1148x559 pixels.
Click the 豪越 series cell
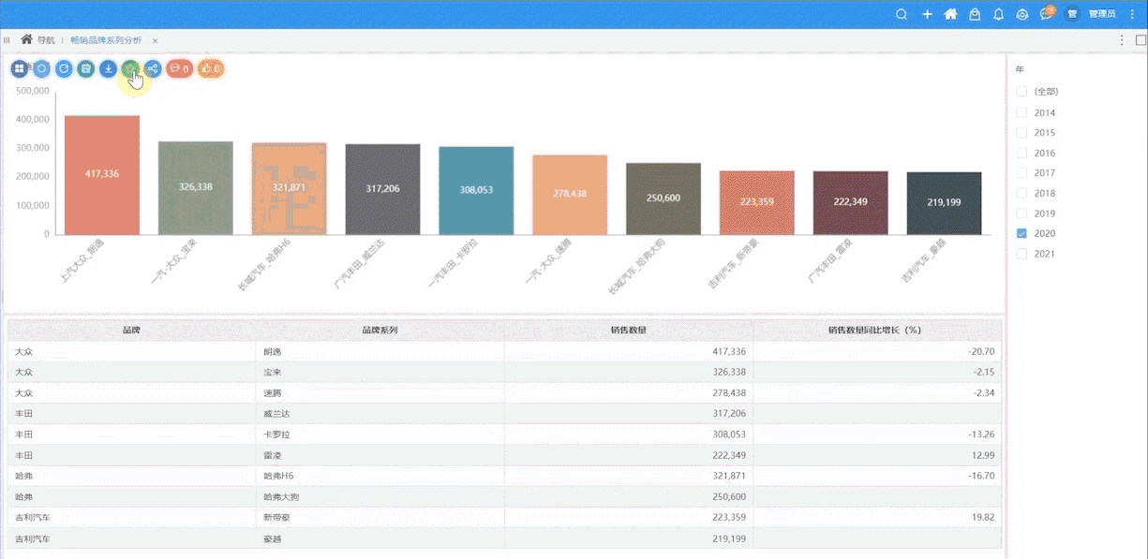(380, 538)
